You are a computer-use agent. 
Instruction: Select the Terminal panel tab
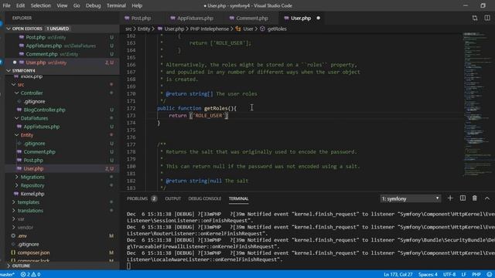pos(238,198)
